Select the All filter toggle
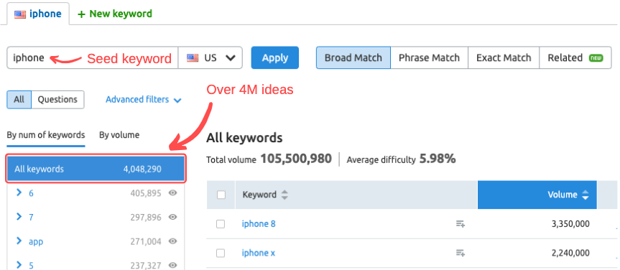Viewport: 620px width, 270px height. tap(19, 100)
